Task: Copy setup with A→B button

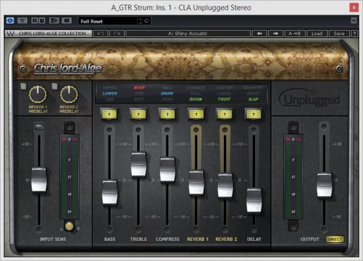Action: click(x=294, y=33)
